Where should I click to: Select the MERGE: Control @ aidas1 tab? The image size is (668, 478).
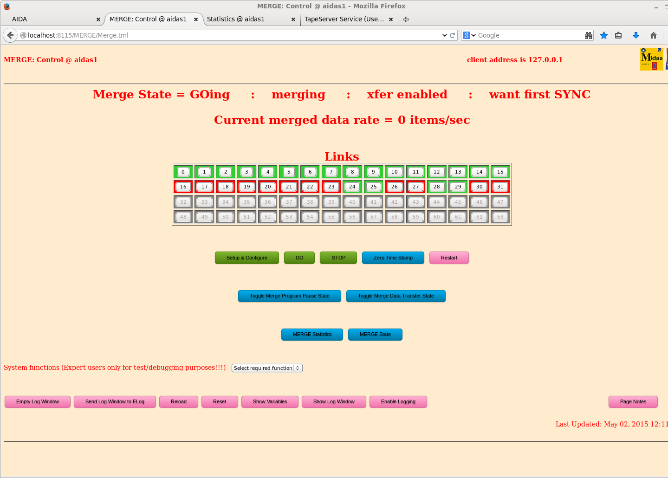(153, 19)
